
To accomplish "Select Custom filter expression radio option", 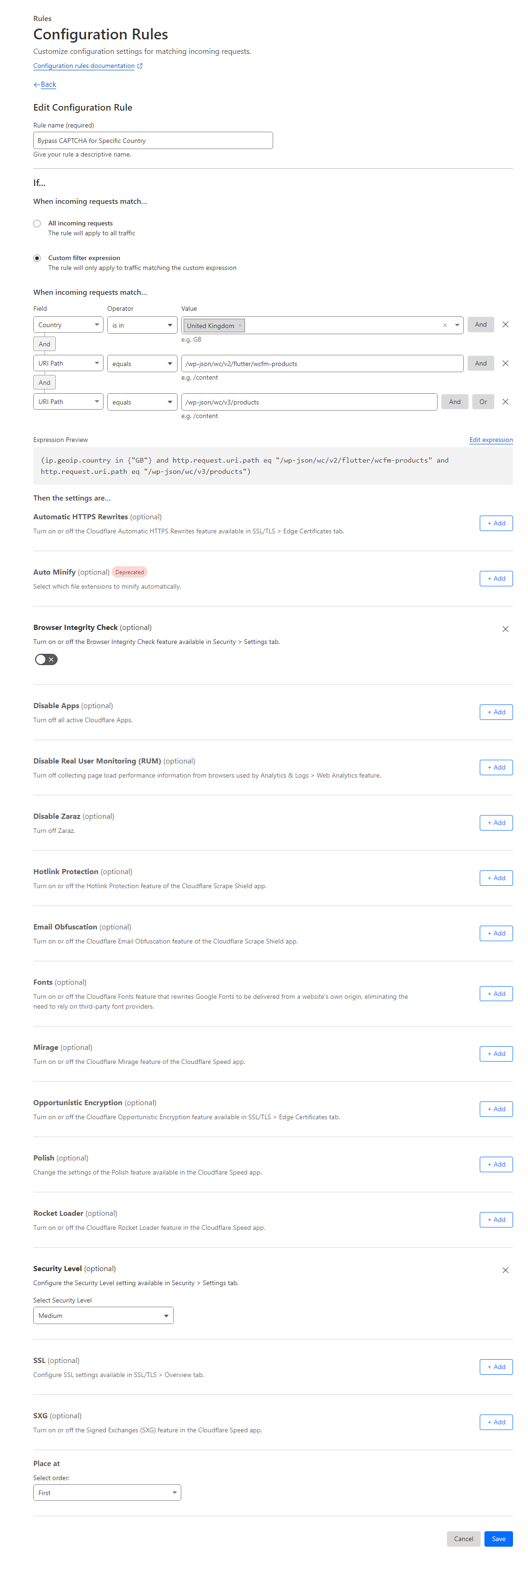I will (37, 258).
